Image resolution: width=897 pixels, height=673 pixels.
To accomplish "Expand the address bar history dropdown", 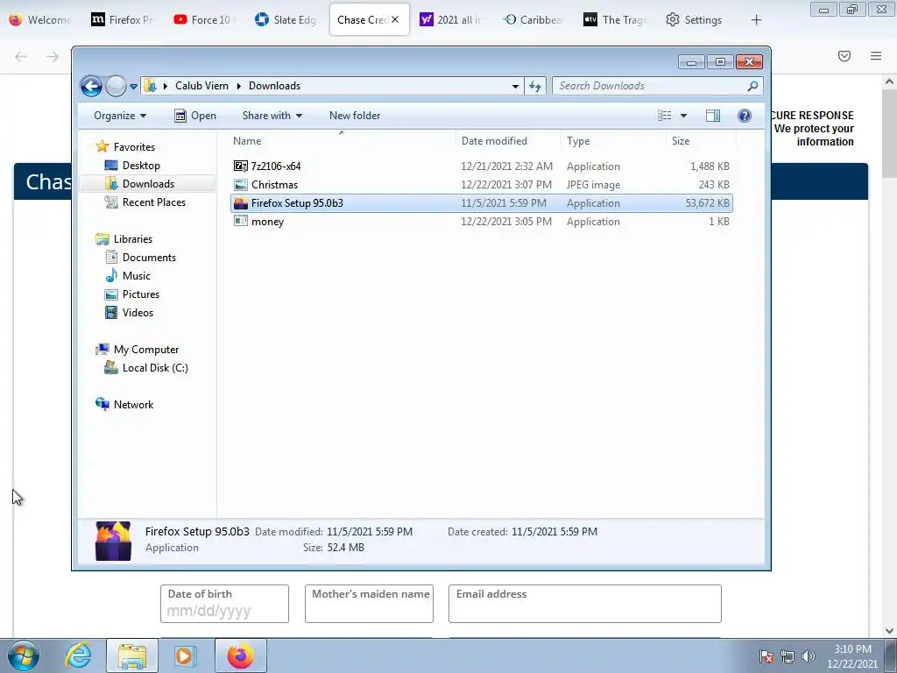I will 515,87.
